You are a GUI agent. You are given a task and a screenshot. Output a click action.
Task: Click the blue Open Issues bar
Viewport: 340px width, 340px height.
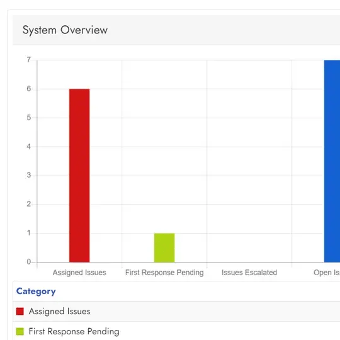click(332, 161)
